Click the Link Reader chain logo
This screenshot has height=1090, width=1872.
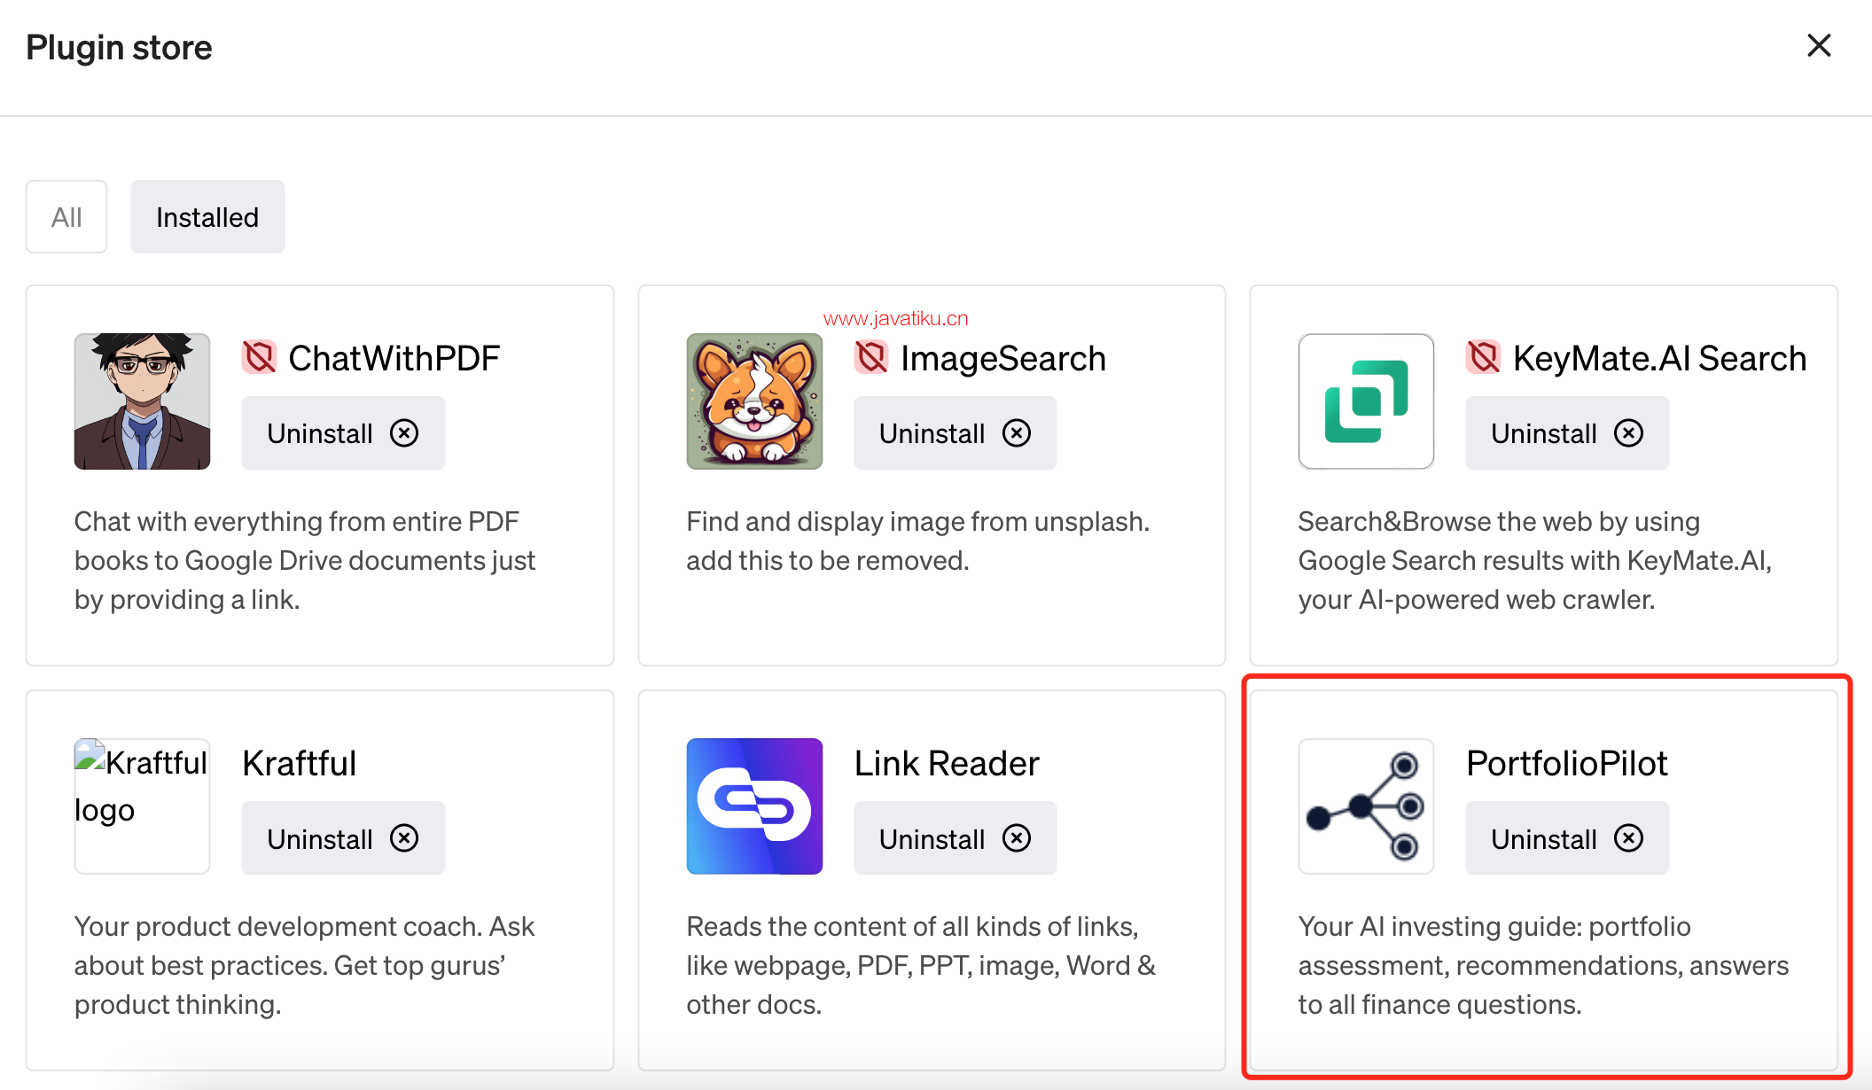coord(754,806)
